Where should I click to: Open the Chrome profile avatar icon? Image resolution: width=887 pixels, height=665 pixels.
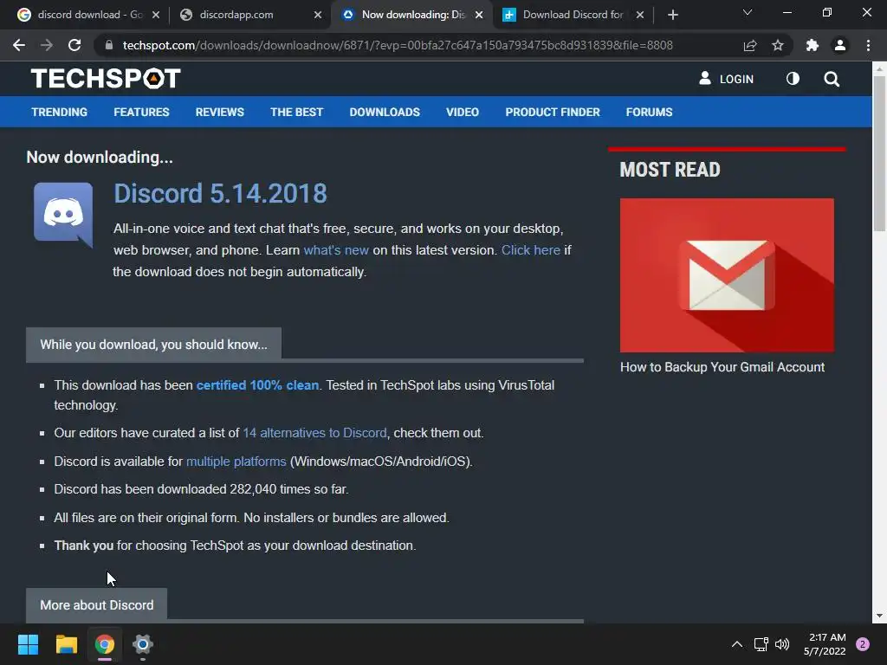pyautogui.click(x=840, y=45)
